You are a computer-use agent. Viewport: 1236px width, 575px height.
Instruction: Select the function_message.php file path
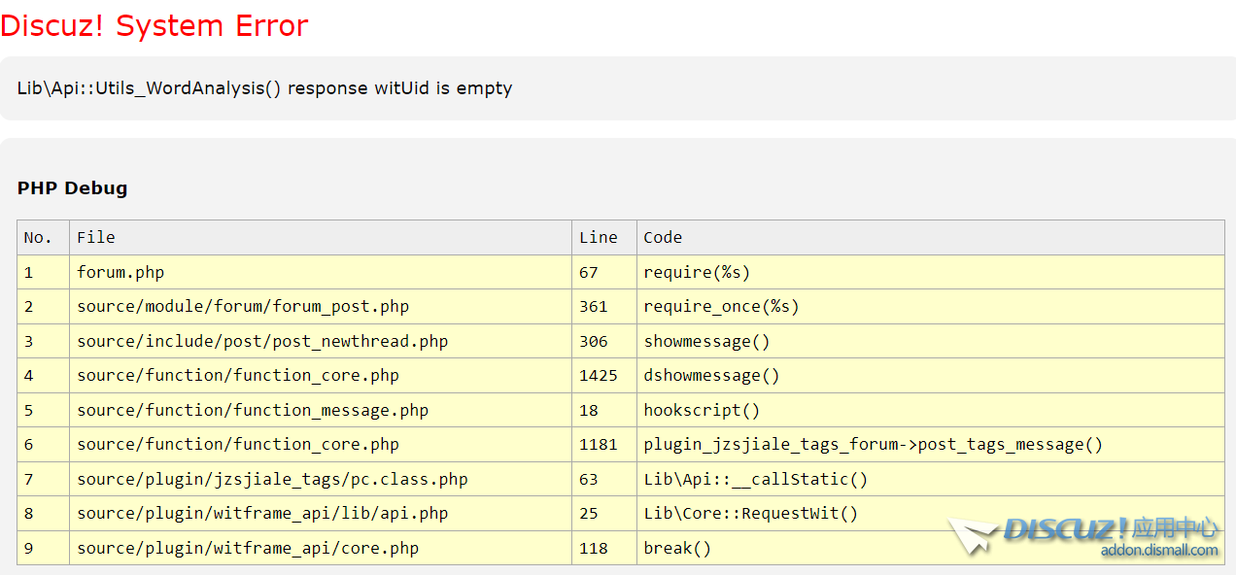tap(253, 410)
